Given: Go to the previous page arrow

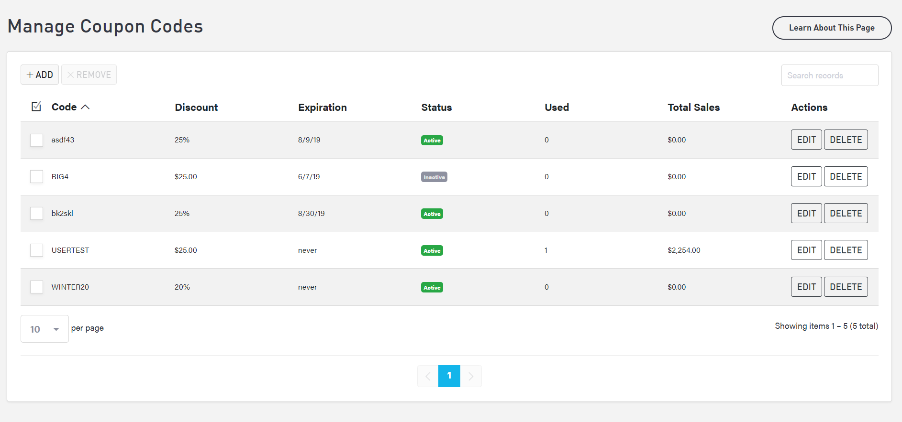Looking at the screenshot, I should point(428,376).
